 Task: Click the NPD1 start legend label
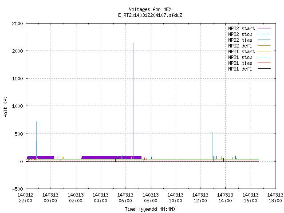click(241, 51)
